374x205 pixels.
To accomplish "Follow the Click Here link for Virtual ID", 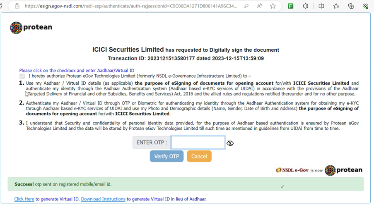I will click(24, 199).
